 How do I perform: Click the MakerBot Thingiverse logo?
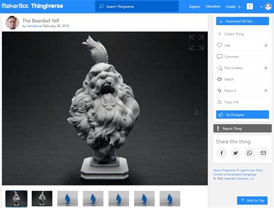pyautogui.click(x=32, y=6)
